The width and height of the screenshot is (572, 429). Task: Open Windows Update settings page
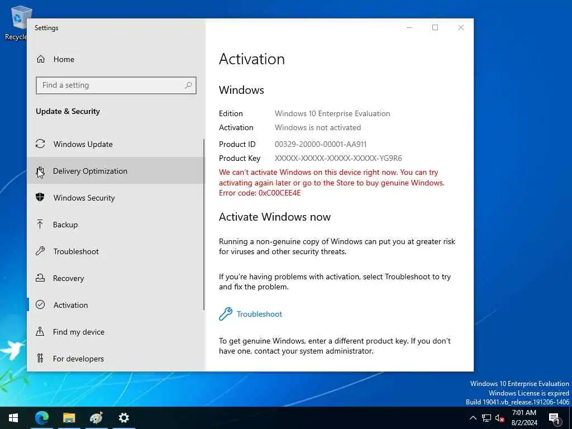click(115, 144)
